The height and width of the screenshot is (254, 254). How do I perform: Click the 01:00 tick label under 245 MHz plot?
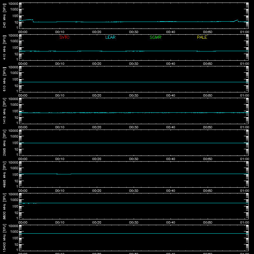point(244,32)
